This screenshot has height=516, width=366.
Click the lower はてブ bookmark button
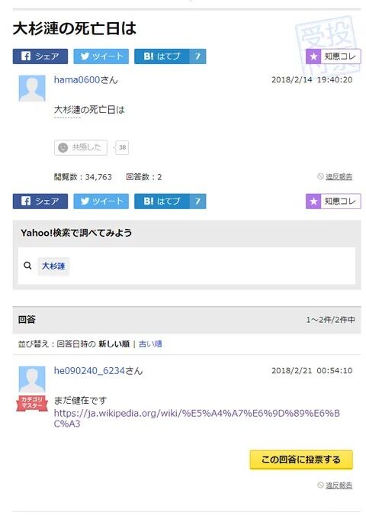click(170, 202)
